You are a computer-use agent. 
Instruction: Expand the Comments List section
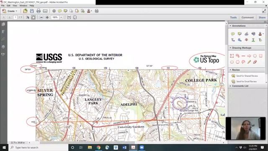(x=230, y=86)
